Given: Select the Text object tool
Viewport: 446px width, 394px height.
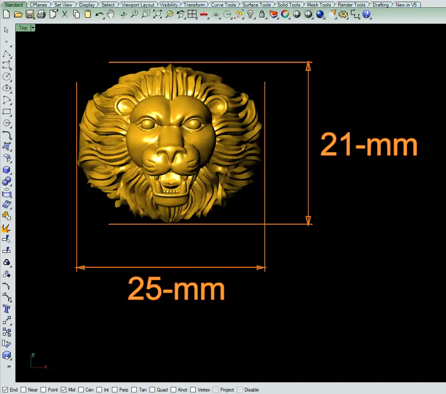Looking at the screenshot, I should (7, 309).
